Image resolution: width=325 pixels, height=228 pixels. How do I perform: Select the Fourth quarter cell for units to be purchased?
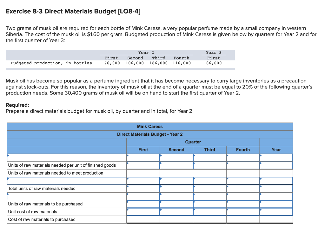click(243, 204)
